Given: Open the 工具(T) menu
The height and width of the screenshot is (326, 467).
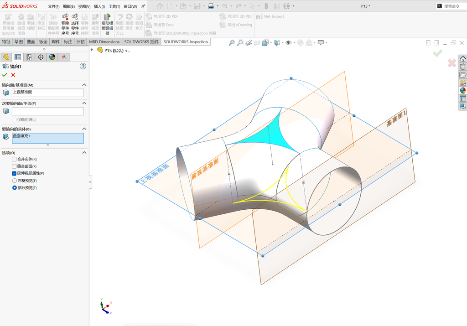Looking at the screenshot, I should coord(114,6).
